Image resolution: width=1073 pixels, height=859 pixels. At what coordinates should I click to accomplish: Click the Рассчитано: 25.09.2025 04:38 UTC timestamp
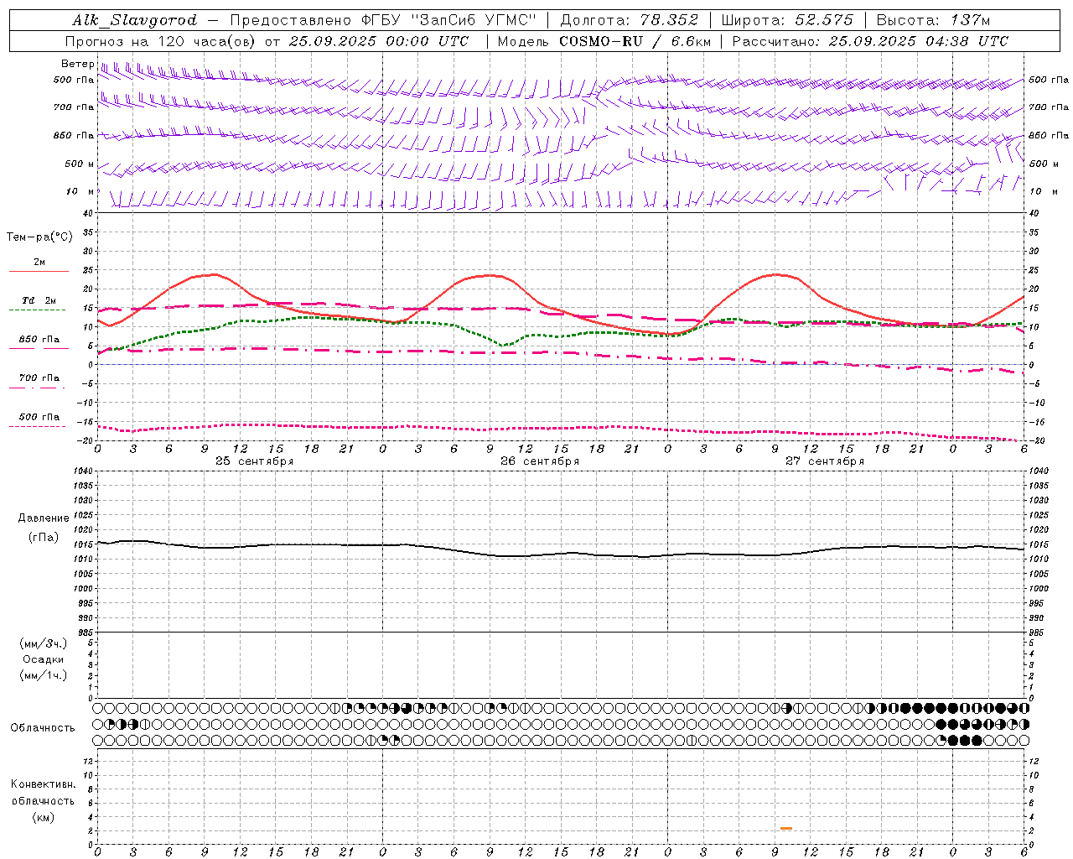tap(870, 41)
